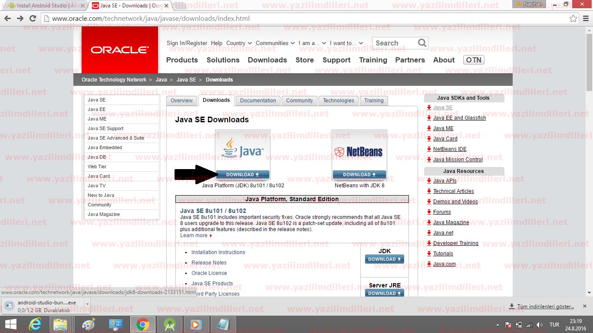Click NetBeans IDE sidebar link
Image resolution: width=593 pixels, height=333 pixels.
point(450,149)
